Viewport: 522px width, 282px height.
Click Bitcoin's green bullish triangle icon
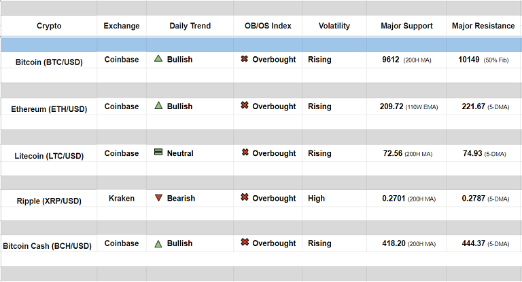[x=158, y=59]
